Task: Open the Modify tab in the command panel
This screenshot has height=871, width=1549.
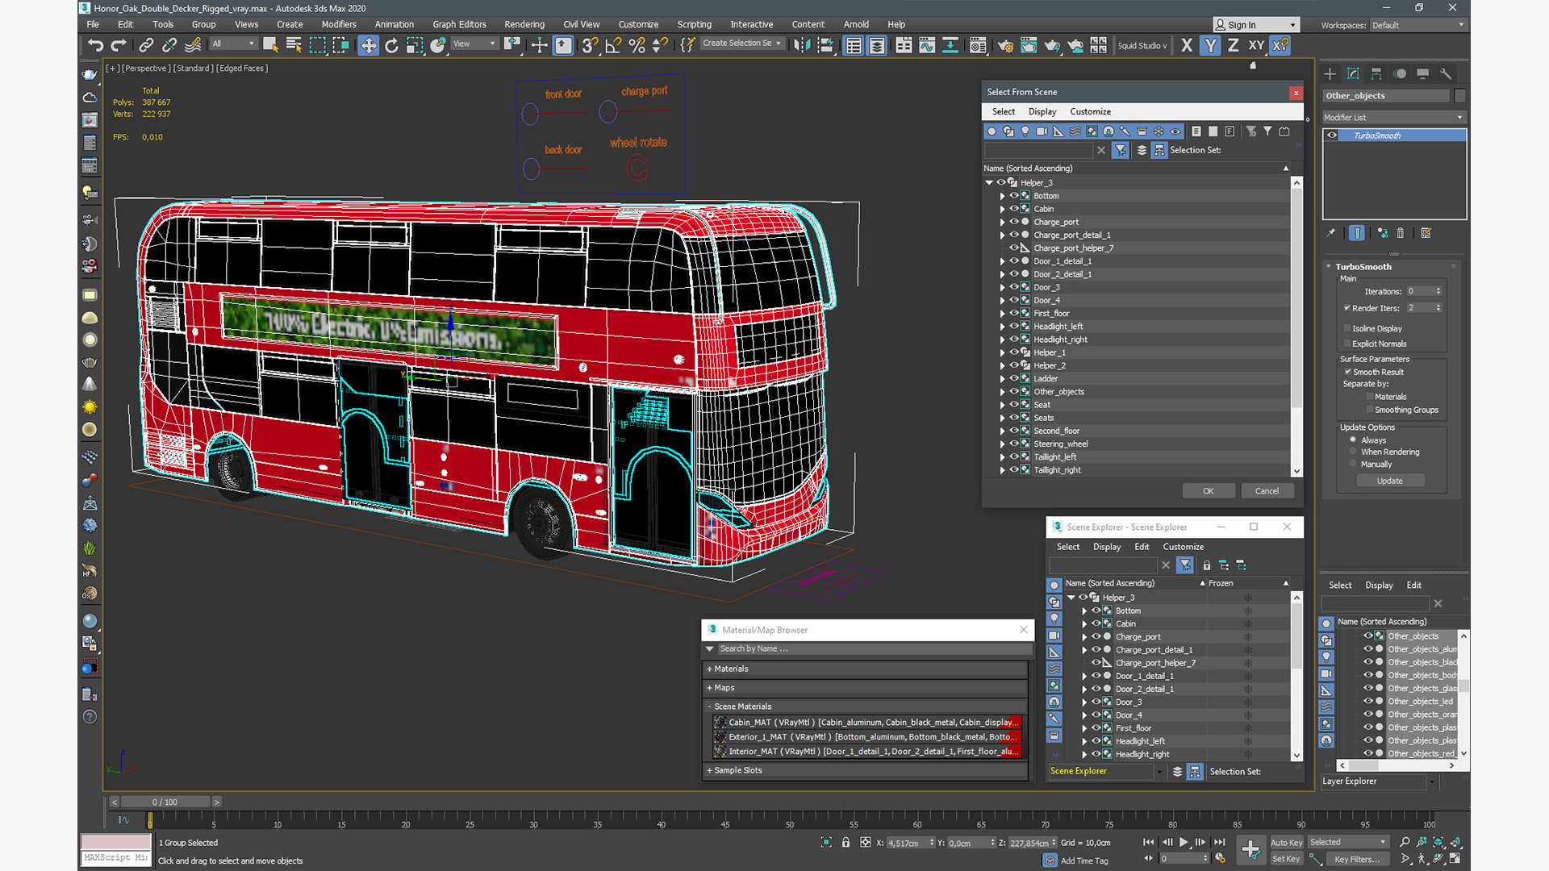Action: tap(1353, 73)
